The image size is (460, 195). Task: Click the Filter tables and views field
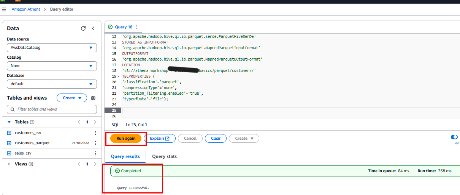pos(52,109)
